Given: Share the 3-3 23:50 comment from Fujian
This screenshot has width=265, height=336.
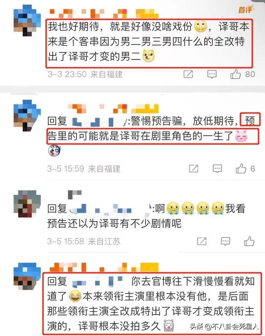Looking at the screenshot, I should pos(188,74).
